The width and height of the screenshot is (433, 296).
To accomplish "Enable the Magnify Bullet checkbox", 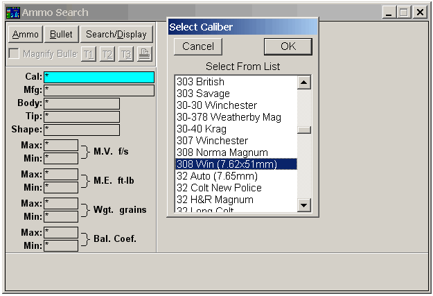I will (x=14, y=53).
